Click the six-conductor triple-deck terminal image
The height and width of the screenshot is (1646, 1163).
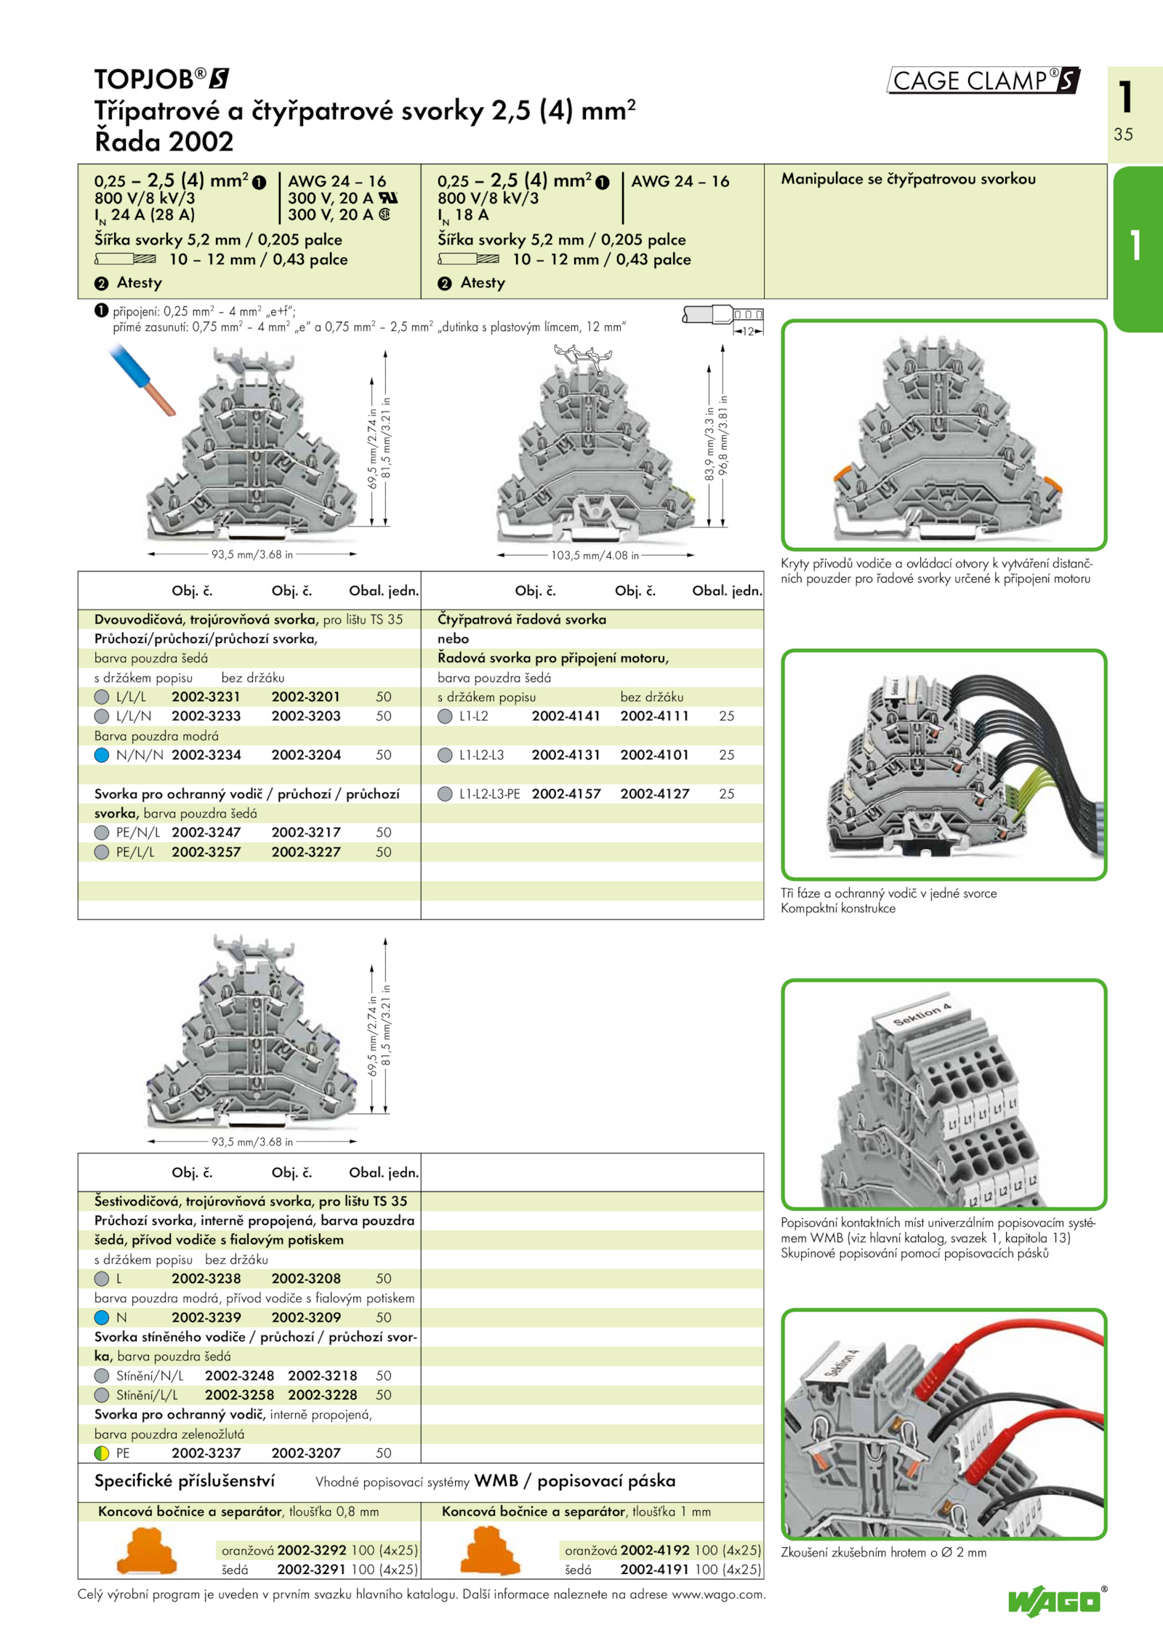tap(251, 1031)
